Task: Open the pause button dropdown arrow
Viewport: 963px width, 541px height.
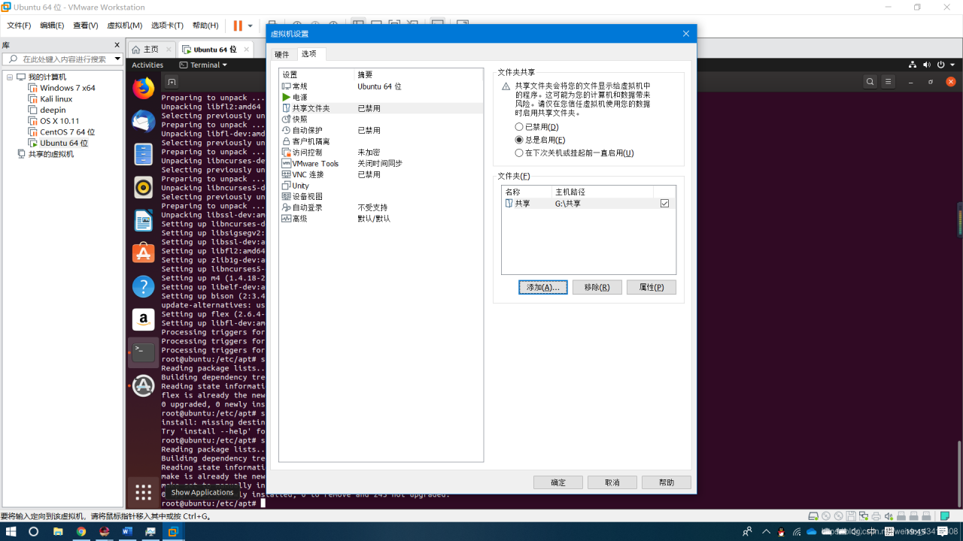Action: click(251, 26)
